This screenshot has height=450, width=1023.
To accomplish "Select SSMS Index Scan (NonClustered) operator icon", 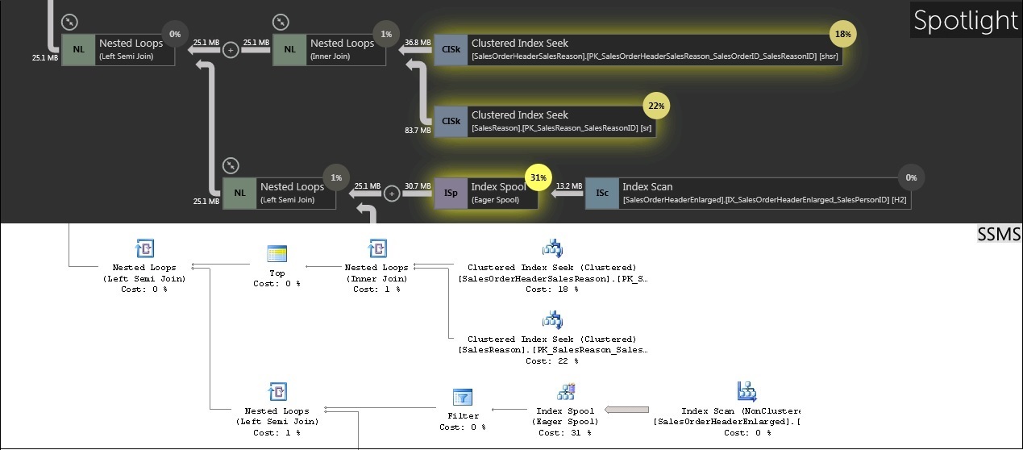I will click(746, 393).
